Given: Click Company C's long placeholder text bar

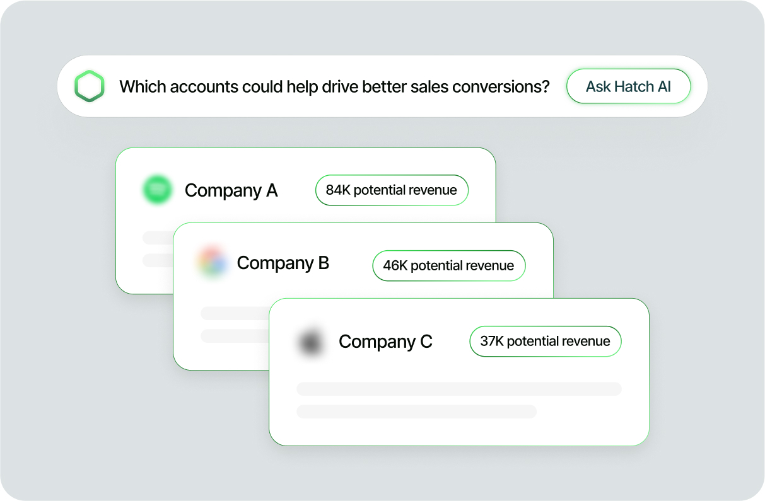Looking at the screenshot, I should tap(459, 389).
